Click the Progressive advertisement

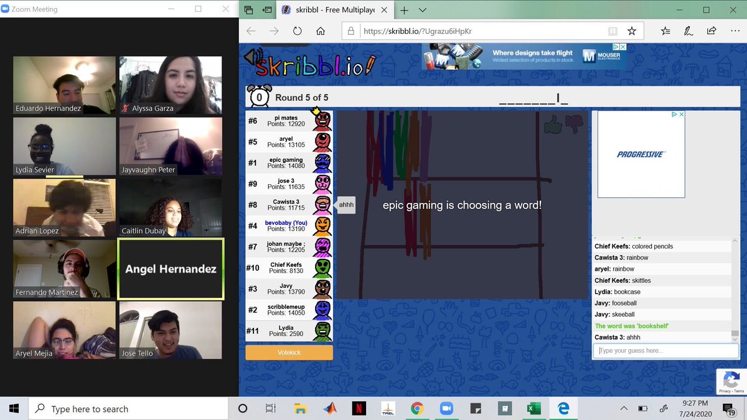coord(641,154)
